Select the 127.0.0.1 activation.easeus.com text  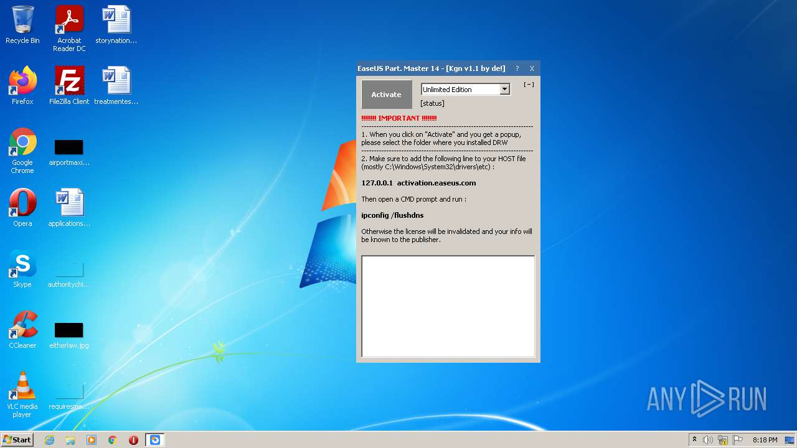click(418, 183)
